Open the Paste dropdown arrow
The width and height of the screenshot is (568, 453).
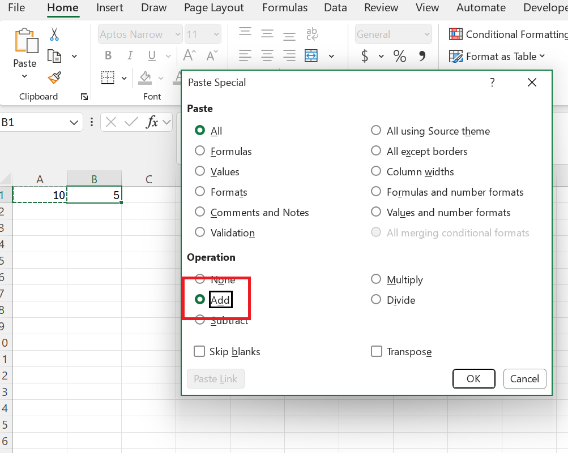[x=24, y=76]
